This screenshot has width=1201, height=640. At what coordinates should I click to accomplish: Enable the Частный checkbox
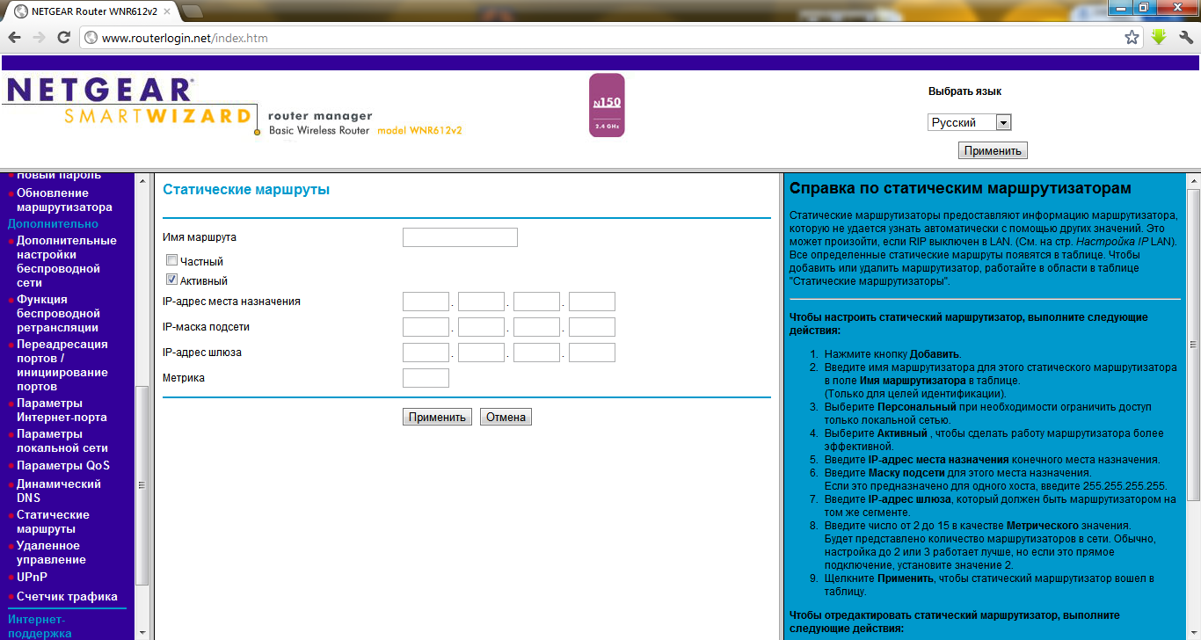point(172,261)
